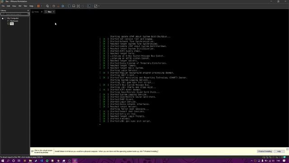The height and width of the screenshot is (163, 289).
Task: Open the snapshot manager icon
Action: point(63,6)
